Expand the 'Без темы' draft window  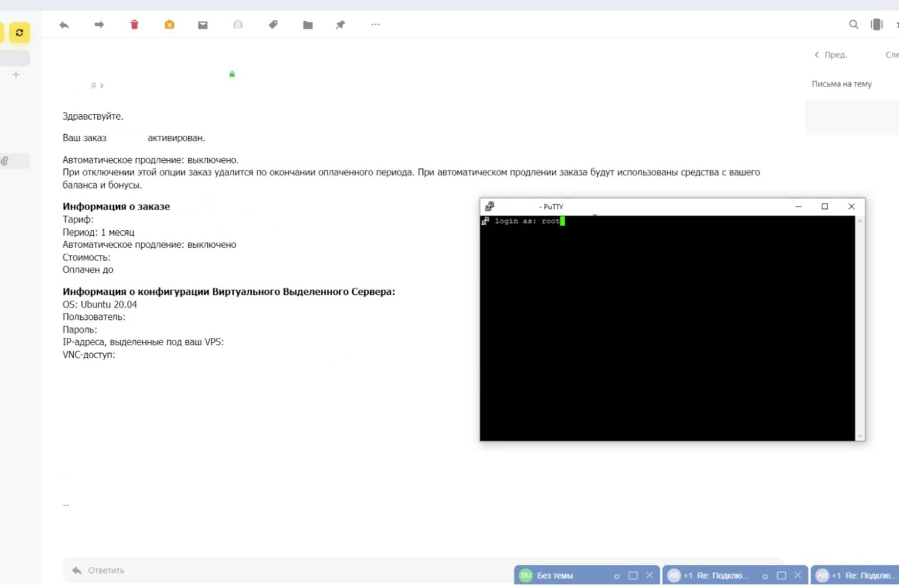[633, 575]
